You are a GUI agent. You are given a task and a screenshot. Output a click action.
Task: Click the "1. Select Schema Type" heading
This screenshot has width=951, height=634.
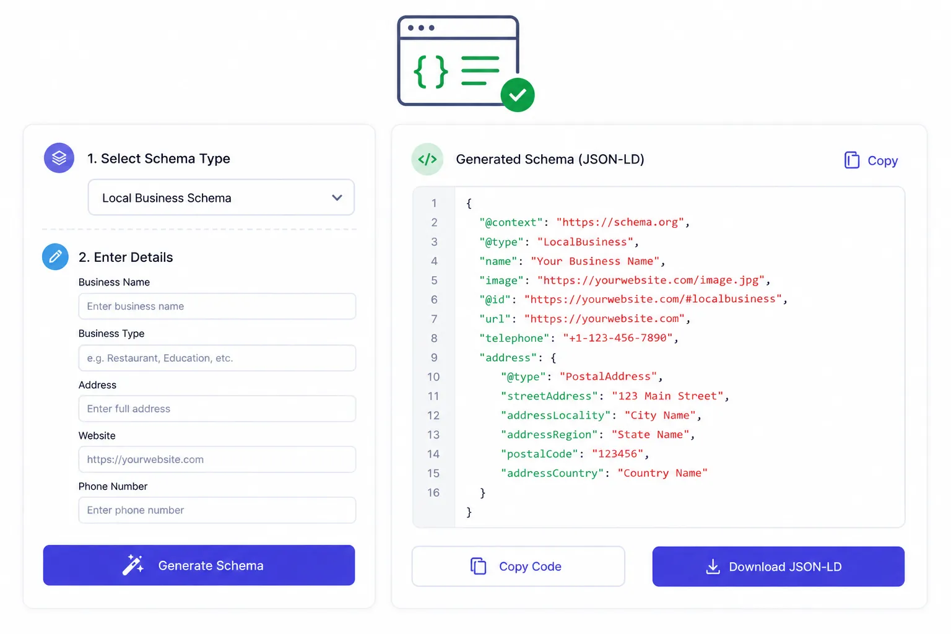pyautogui.click(x=158, y=158)
